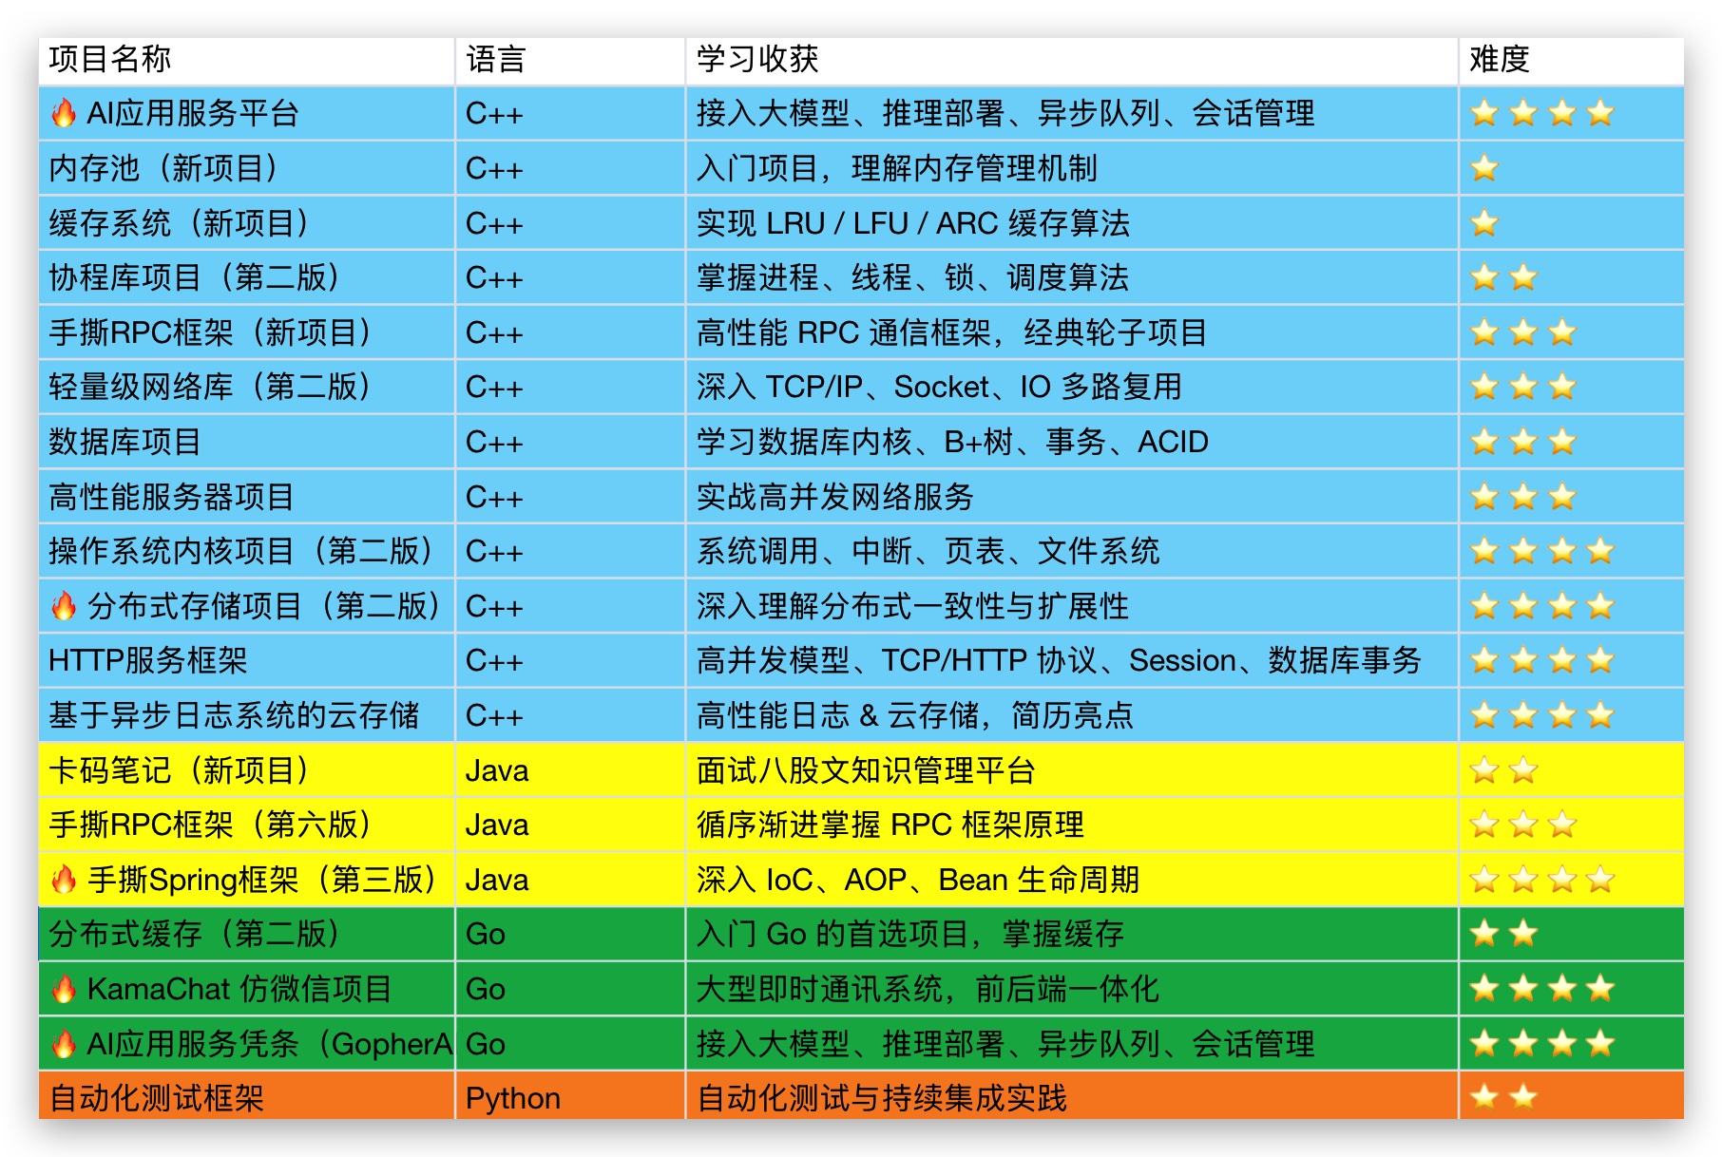Click the 卡码笔记 project in yellow row
Image resolution: width=1722 pixels, height=1157 pixels.
click(x=179, y=770)
